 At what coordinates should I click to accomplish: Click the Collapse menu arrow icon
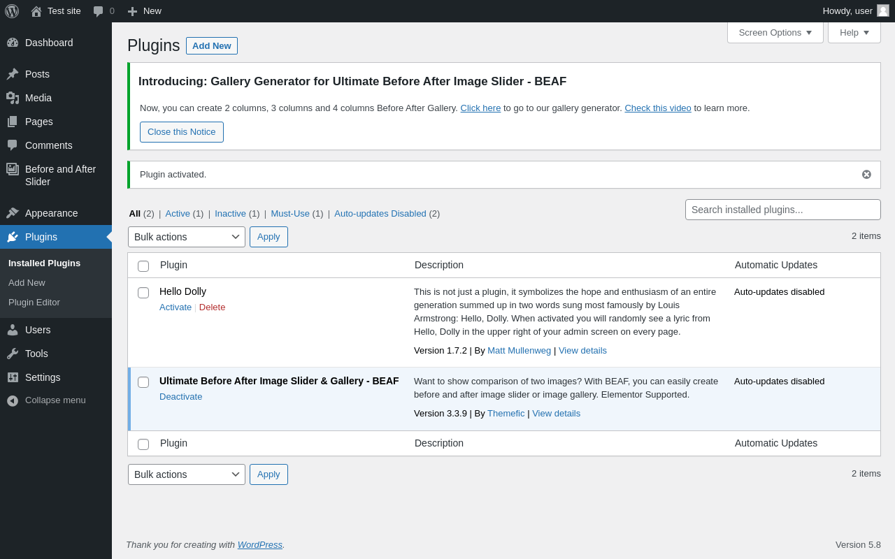13,400
